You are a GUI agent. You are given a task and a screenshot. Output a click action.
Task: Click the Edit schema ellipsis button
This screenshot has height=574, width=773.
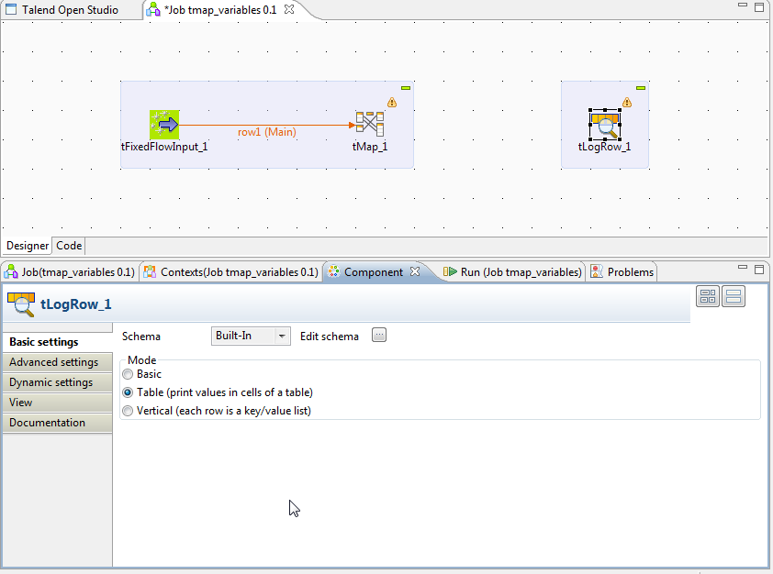pyautogui.click(x=379, y=336)
